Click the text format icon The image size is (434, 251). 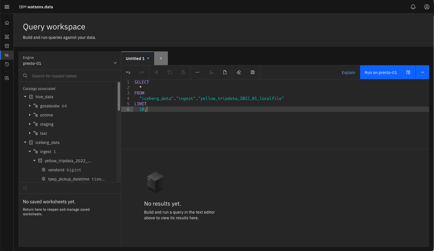211,72
